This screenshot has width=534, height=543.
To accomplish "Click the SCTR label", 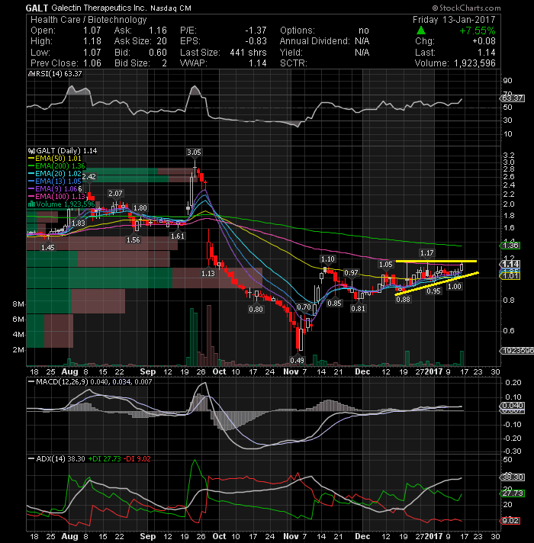I will coord(294,63).
